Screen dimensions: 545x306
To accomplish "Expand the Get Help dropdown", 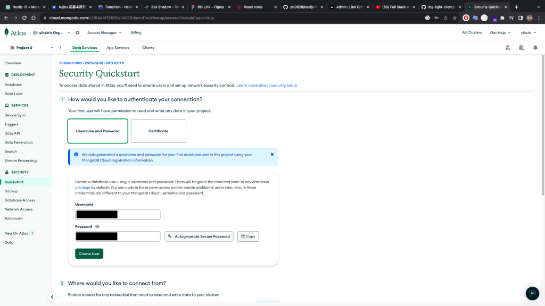I will [x=500, y=32].
